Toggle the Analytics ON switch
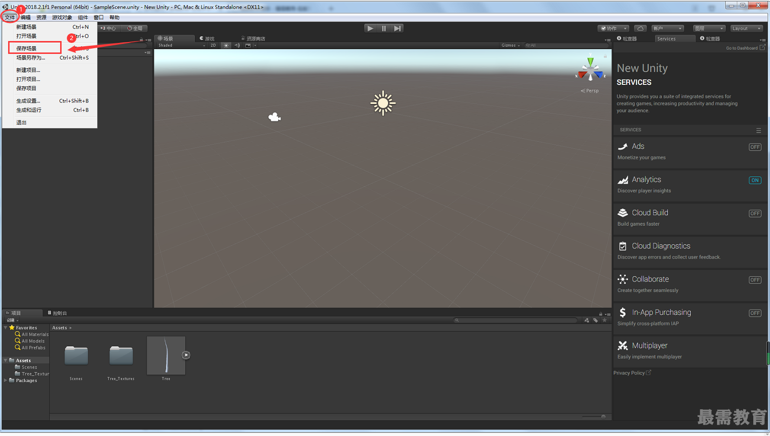Viewport: 770px width, 436px height. (755, 180)
